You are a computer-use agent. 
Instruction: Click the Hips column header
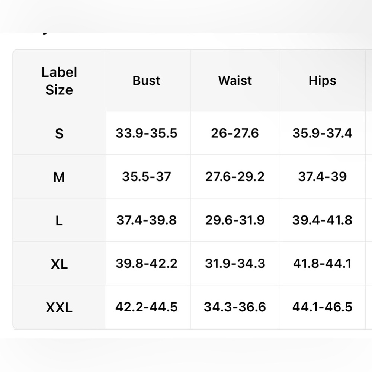pyautogui.click(x=322, y=81)
